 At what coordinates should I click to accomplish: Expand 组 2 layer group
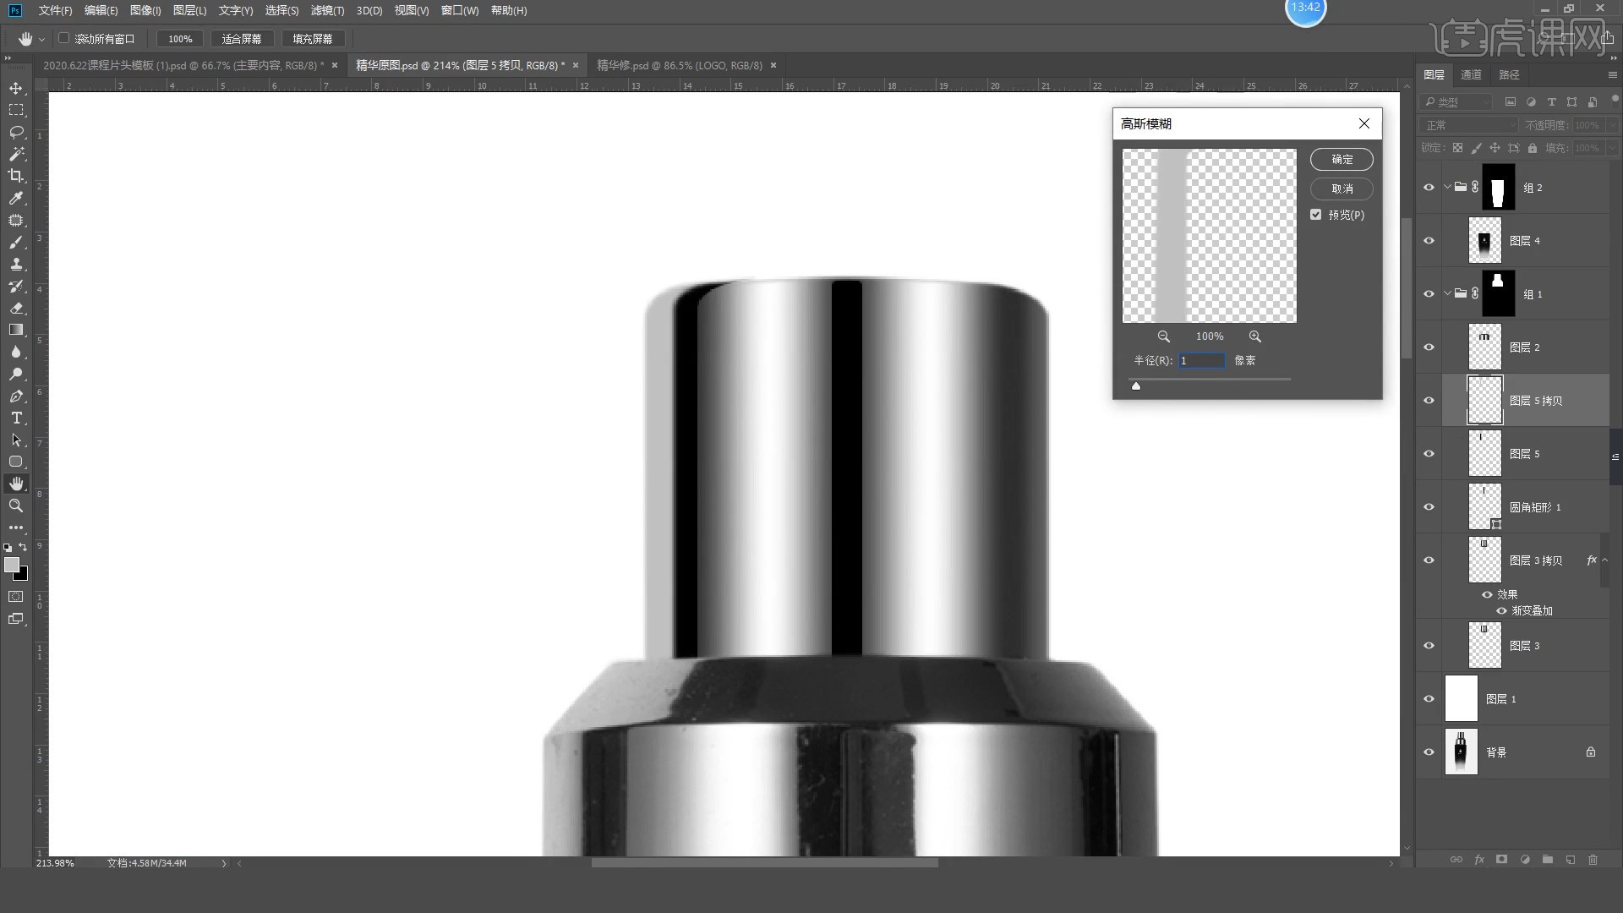click(x=1447, y=186)
